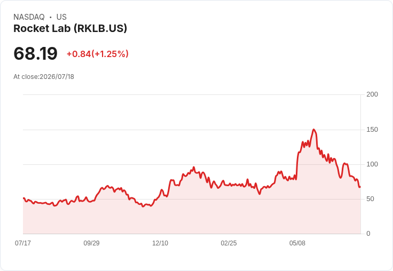Click the At close:2026/07/18 timestamp

point(44,77)
